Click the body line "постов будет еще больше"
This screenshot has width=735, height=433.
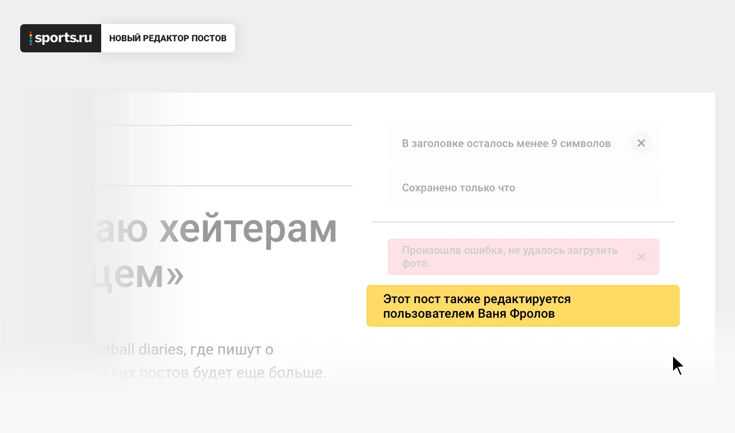click(232, 373)
